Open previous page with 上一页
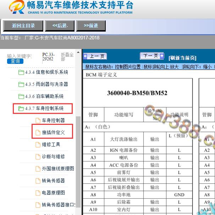Viewport: 215px width, 215px height. (95, 56)
